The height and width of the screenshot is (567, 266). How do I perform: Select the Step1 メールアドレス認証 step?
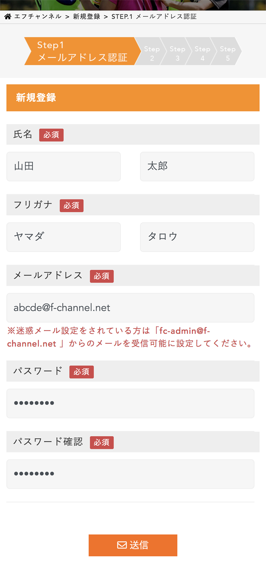coord(82,51)
